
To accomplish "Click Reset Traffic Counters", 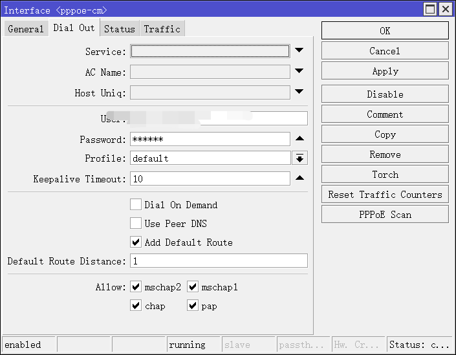I will [385, 195].
